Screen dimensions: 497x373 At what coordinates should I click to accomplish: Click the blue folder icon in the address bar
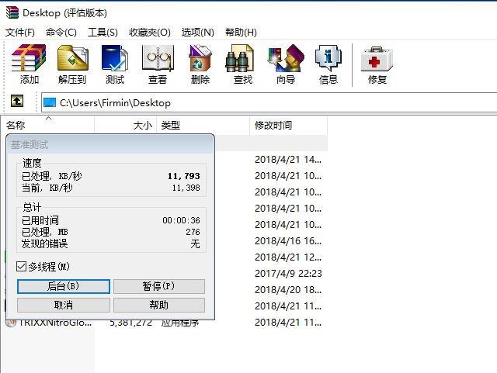click(x=50, y=102)
